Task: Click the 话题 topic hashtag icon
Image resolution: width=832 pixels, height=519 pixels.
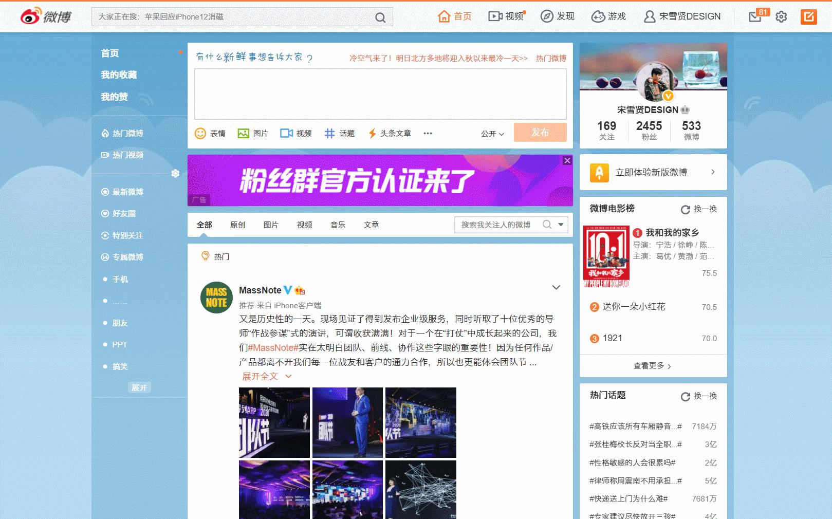Action: click(x=329, y=133)
